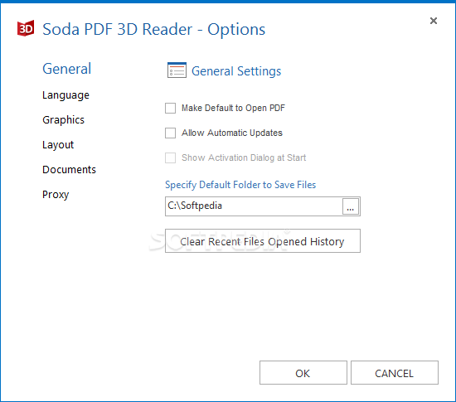Check Show Activation Dialog at Start
The width and height of the screenshot is (456, 402).
170,157
